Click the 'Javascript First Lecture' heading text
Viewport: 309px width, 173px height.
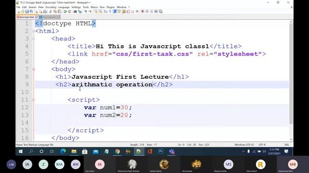tap(120, 77)
